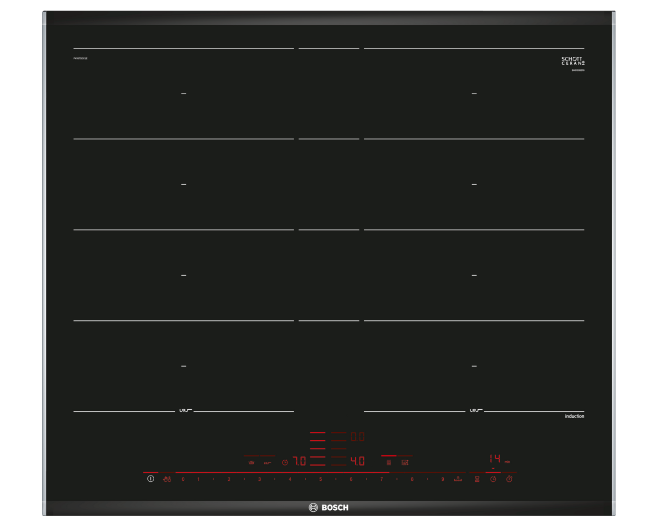Tap the small clock icon beside 7.0
The image size is (658, 526).
click(x=285, y=462)
